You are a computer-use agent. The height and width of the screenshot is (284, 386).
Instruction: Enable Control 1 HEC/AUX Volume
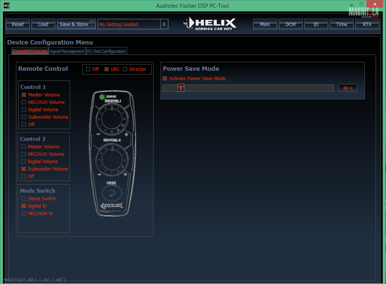point(24,102)
